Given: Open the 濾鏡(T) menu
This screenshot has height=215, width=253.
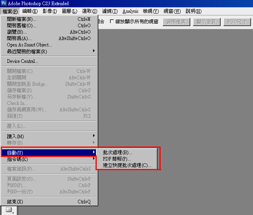Looking at the screenshot, I should tap(110, 11).
